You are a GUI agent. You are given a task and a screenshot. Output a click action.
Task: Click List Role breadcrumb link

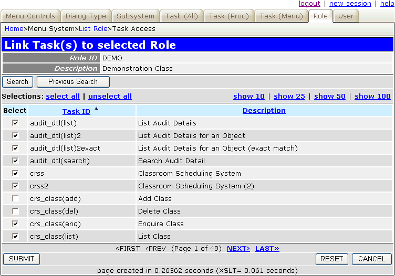point(93,29)
